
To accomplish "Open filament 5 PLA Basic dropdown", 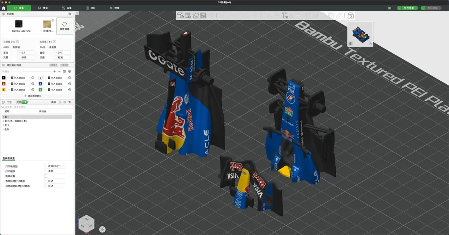I will pyautogui.click(x=18, y=90).
